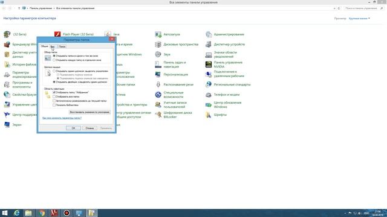Open the Экран display icon
The image size is (387, 217).
point(7,125)
